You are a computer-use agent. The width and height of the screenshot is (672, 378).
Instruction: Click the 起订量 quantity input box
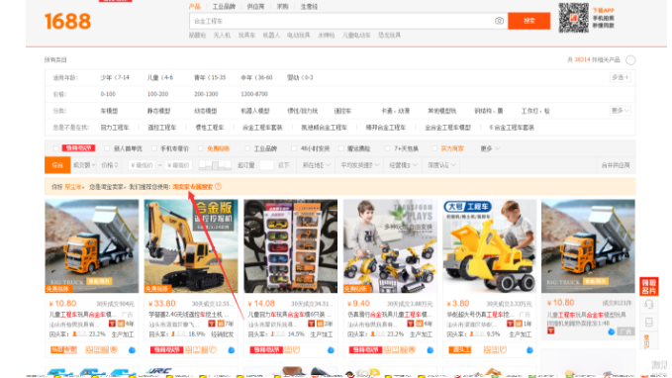tap(266, 165)
